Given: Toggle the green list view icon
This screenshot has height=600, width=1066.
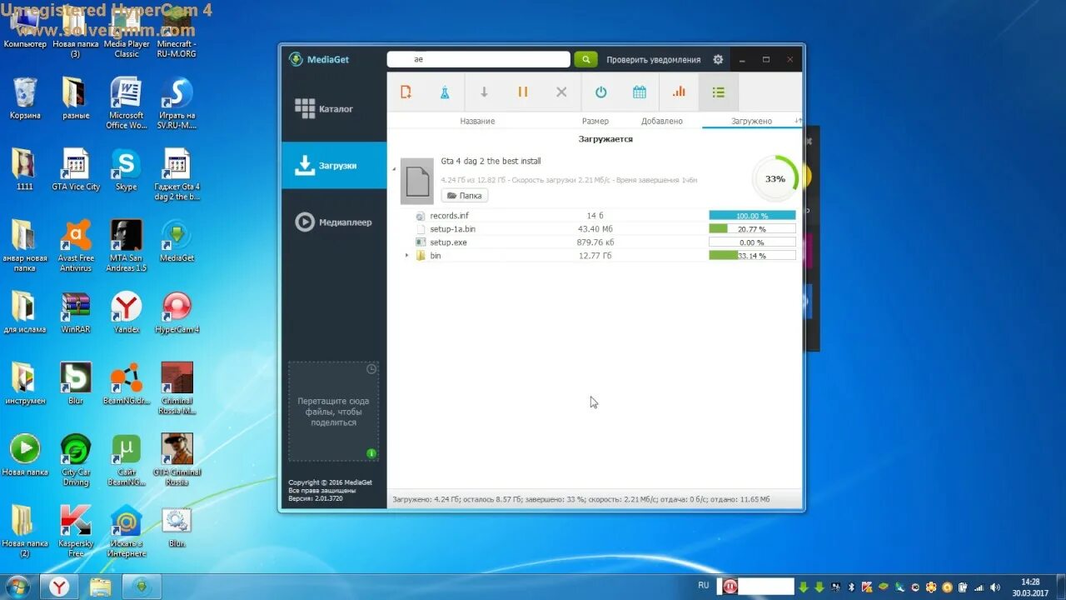Looking at the screenshot, I should (x=719, y=92).
